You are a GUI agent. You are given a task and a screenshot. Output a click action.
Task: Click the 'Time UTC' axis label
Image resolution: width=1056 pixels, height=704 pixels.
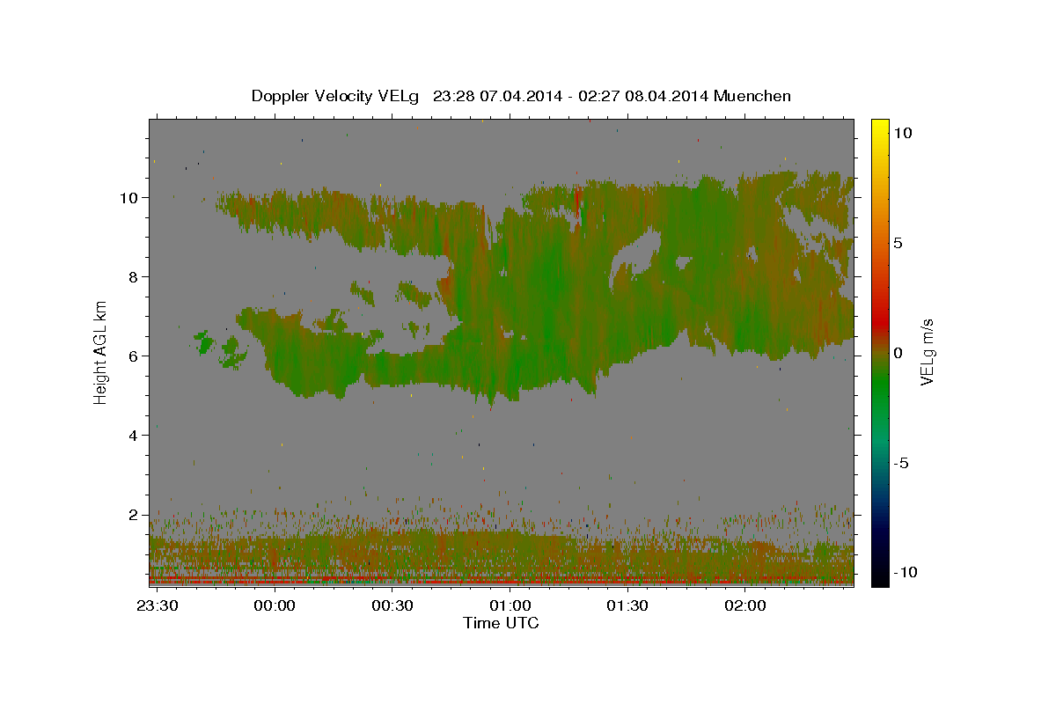point(501,623)
